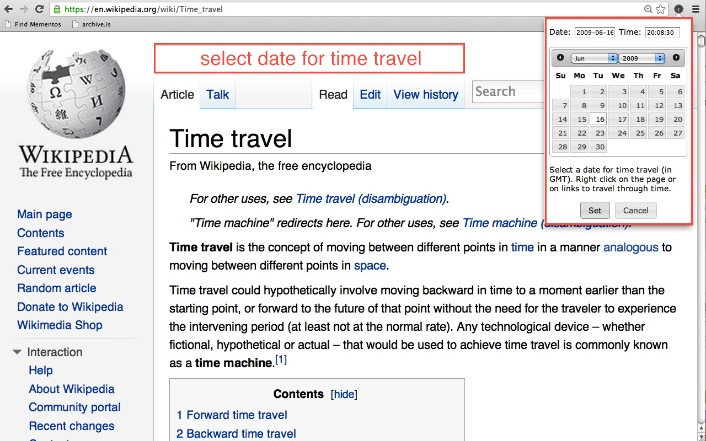Jump to 2 Backward time travel section
706x441 pixels.
point(236,434)
